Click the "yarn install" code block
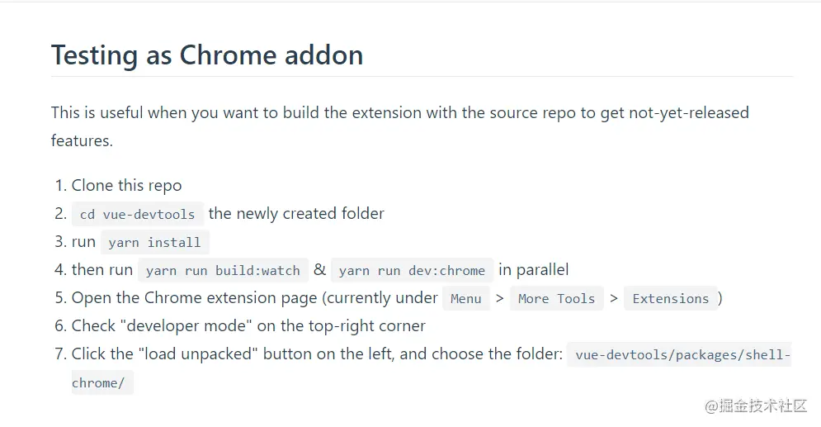821x427 pixels. [x=154, y=242]
